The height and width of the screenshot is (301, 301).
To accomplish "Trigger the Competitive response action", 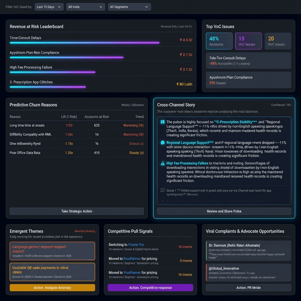I will tap(150, 287).
